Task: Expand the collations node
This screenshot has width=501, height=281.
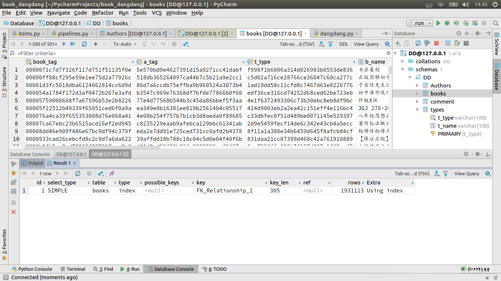Action: (403, 61)
